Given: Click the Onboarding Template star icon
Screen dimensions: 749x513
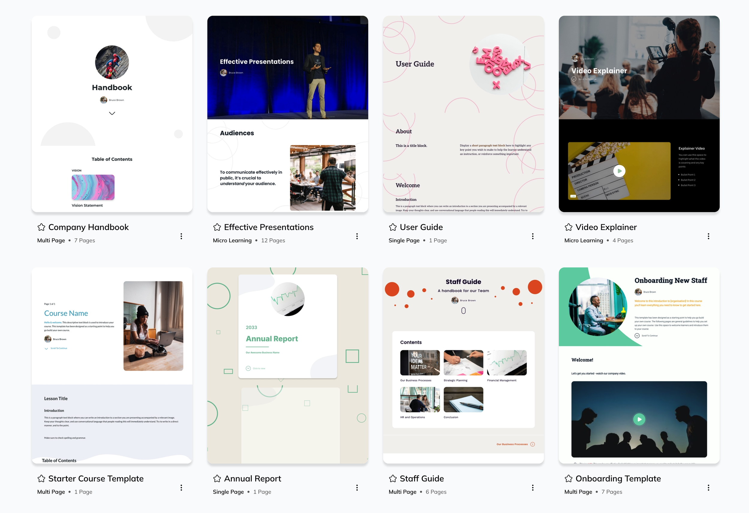Looking at the screenshot, I should point(568,479).
